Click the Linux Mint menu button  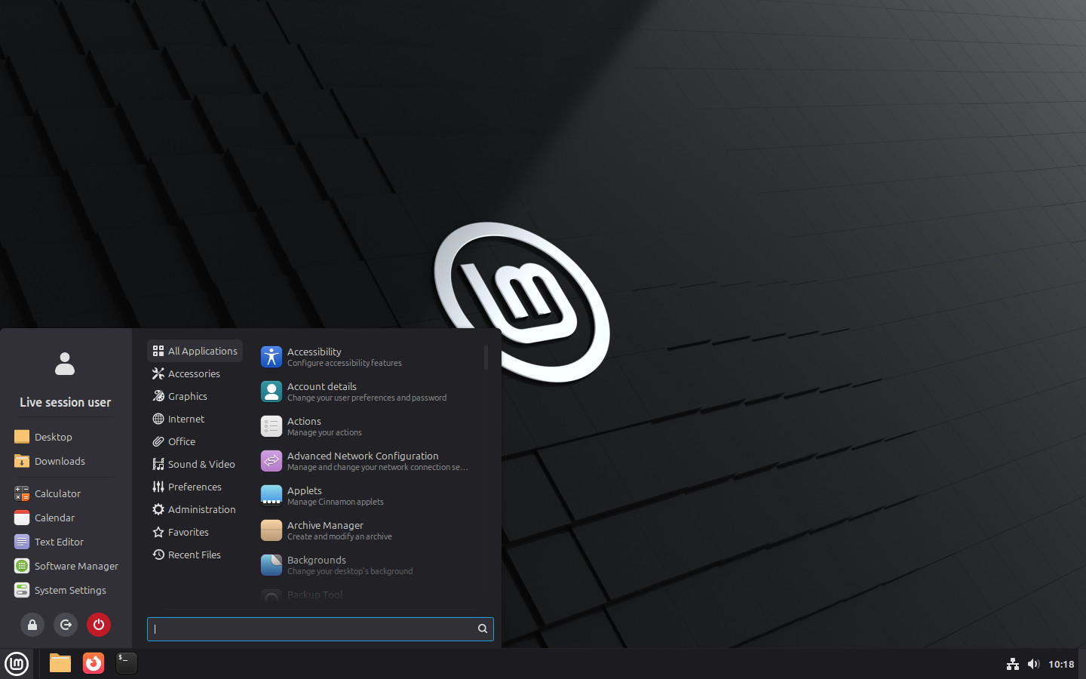17,664
